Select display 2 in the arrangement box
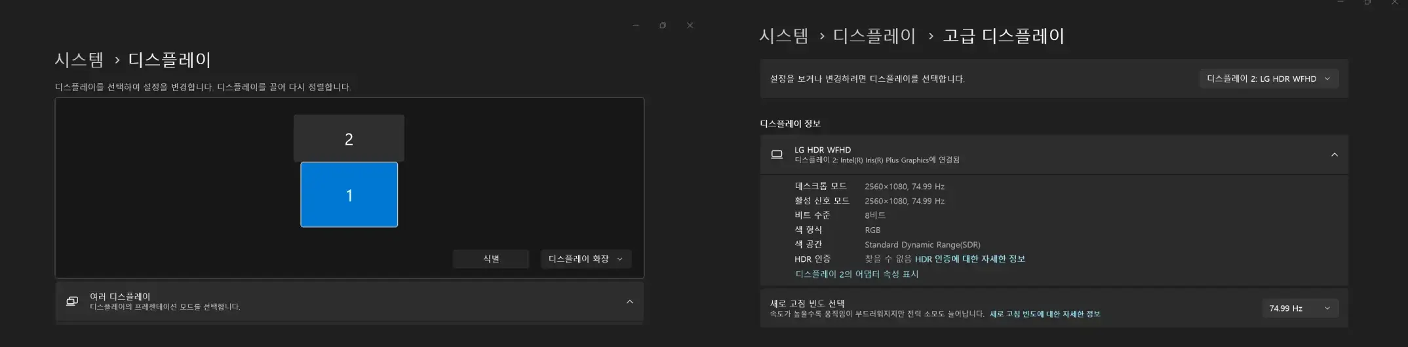Viewport: 1408px width, 347px height. [x=349, y=138]
